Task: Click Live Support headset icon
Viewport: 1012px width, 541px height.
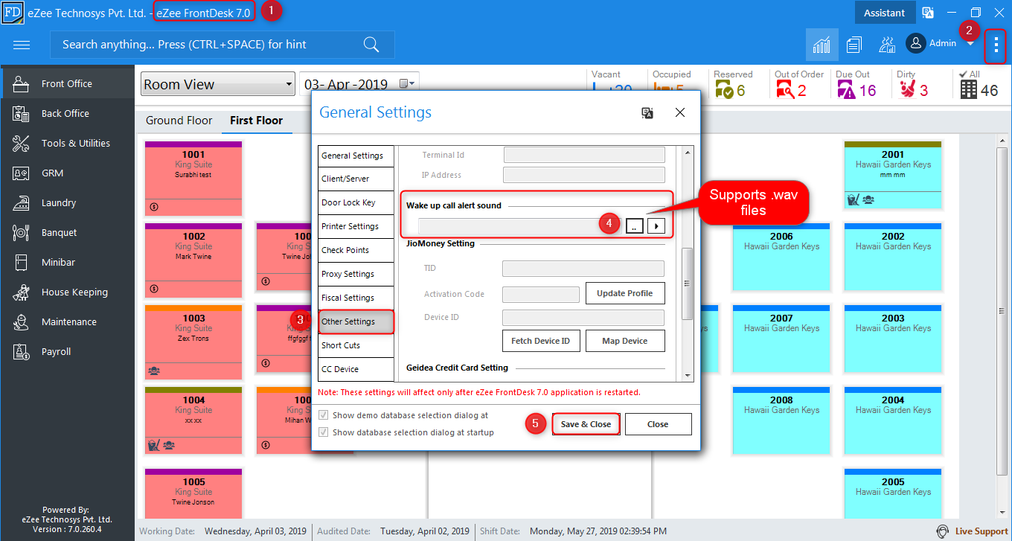Action: (x=943, y=531)
